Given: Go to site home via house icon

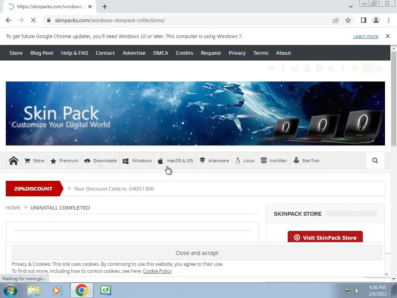Looking at the screenshot, I should (14, 161).
